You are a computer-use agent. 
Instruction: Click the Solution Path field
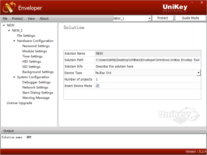click(148, 60)
